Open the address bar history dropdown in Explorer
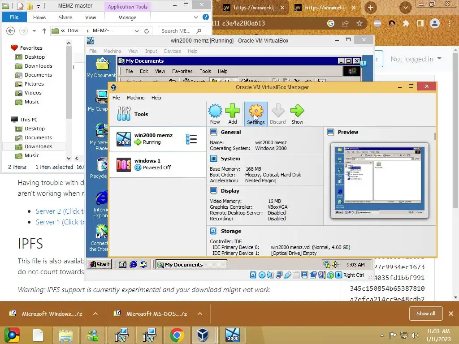This screenshot has height=344, width=459. click(137, 31)
